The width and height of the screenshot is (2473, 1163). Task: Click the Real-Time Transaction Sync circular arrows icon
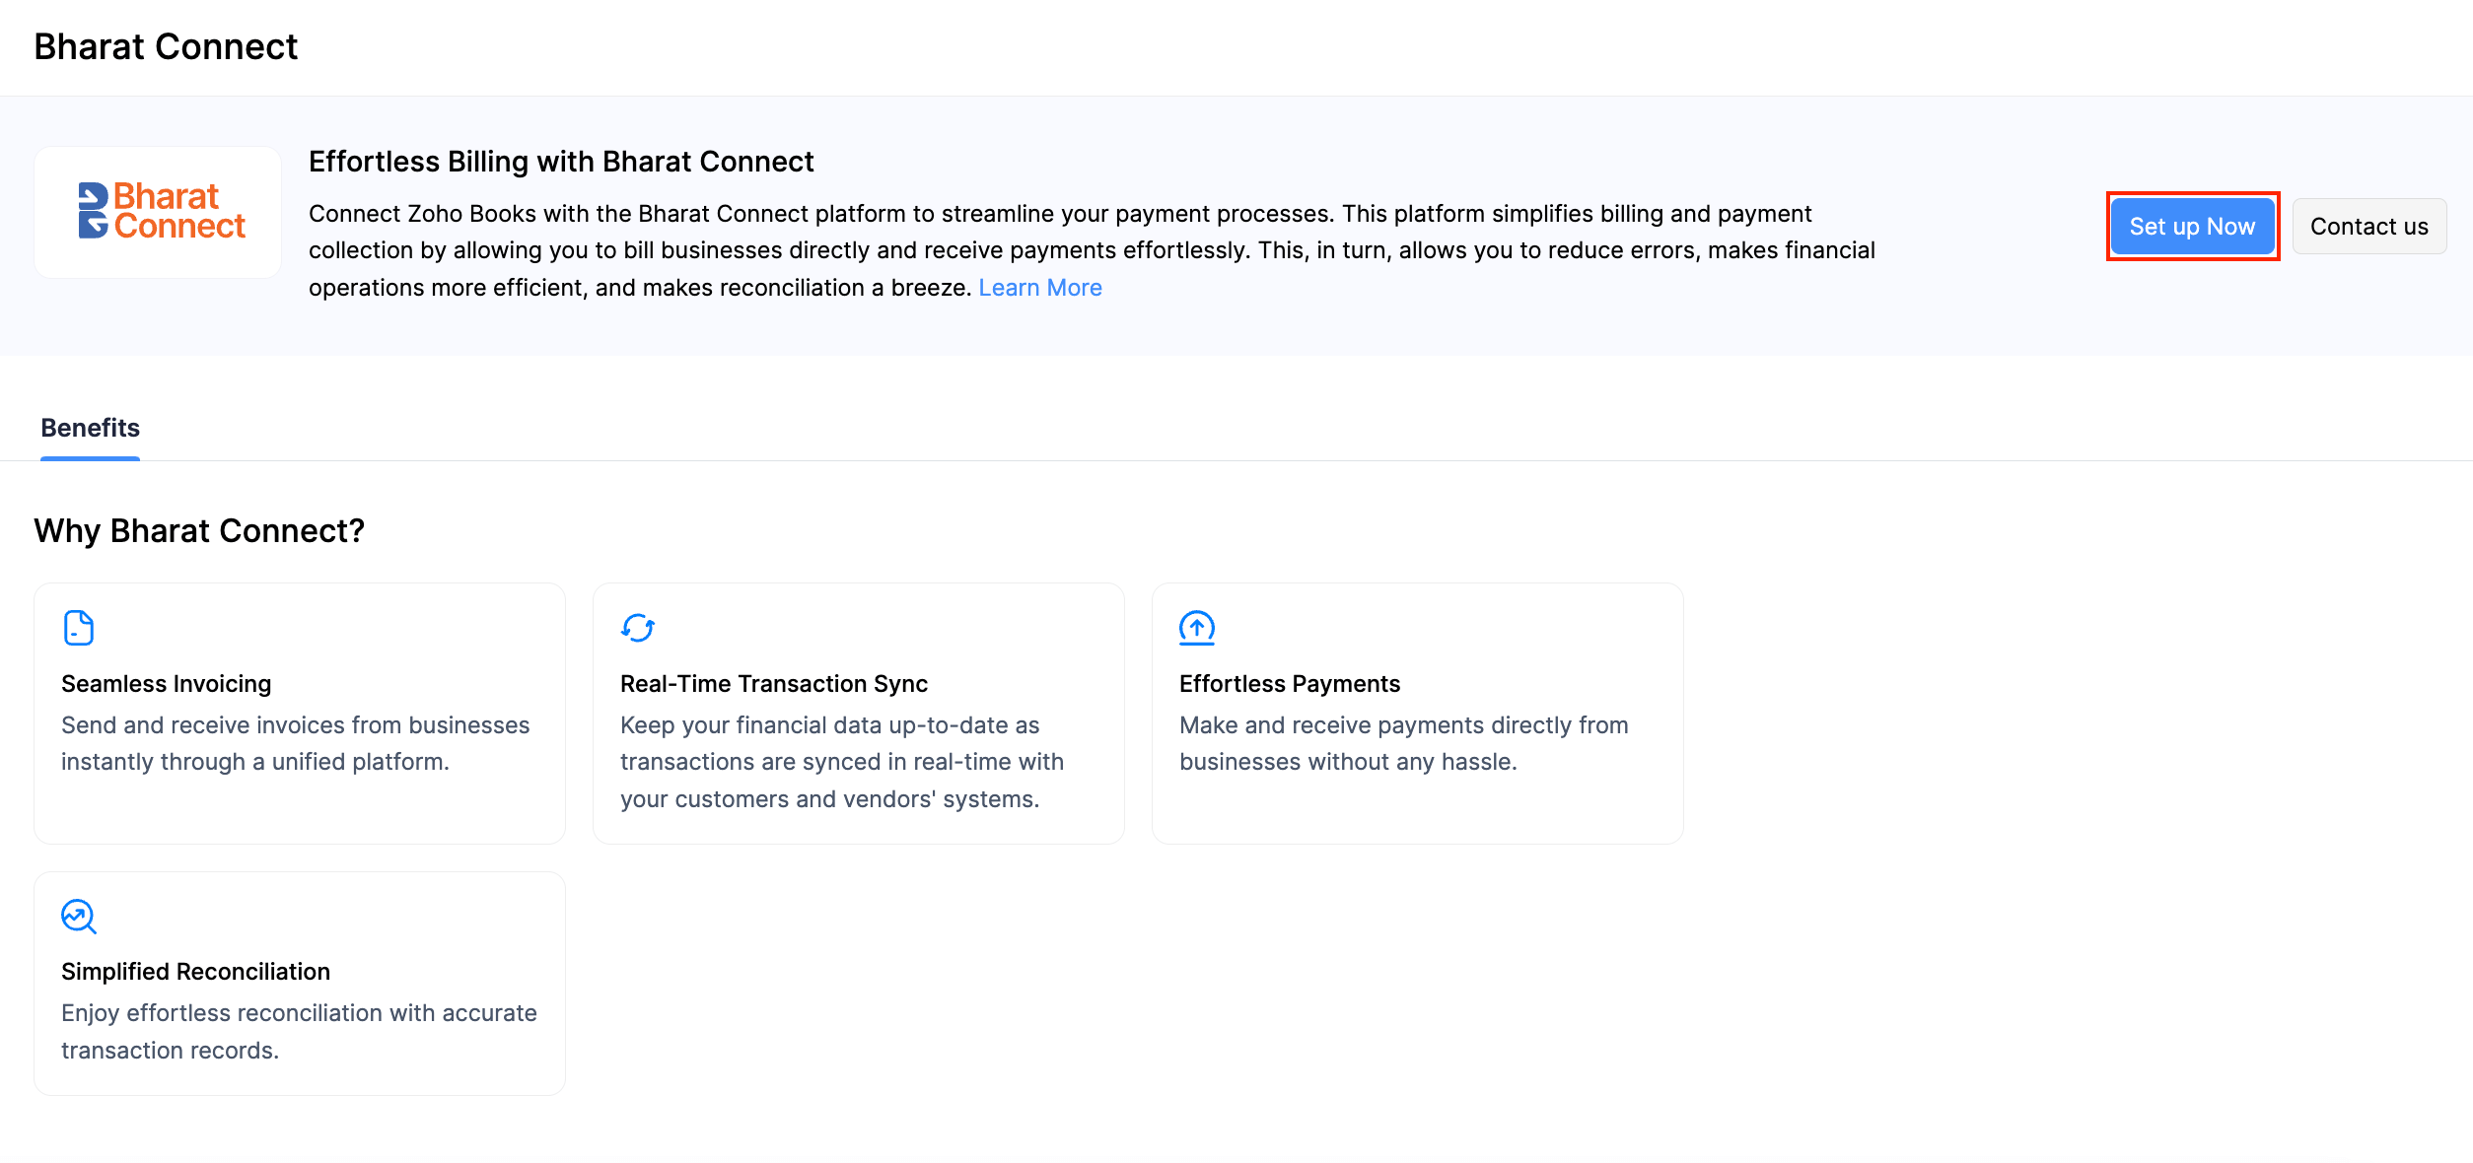637,628
